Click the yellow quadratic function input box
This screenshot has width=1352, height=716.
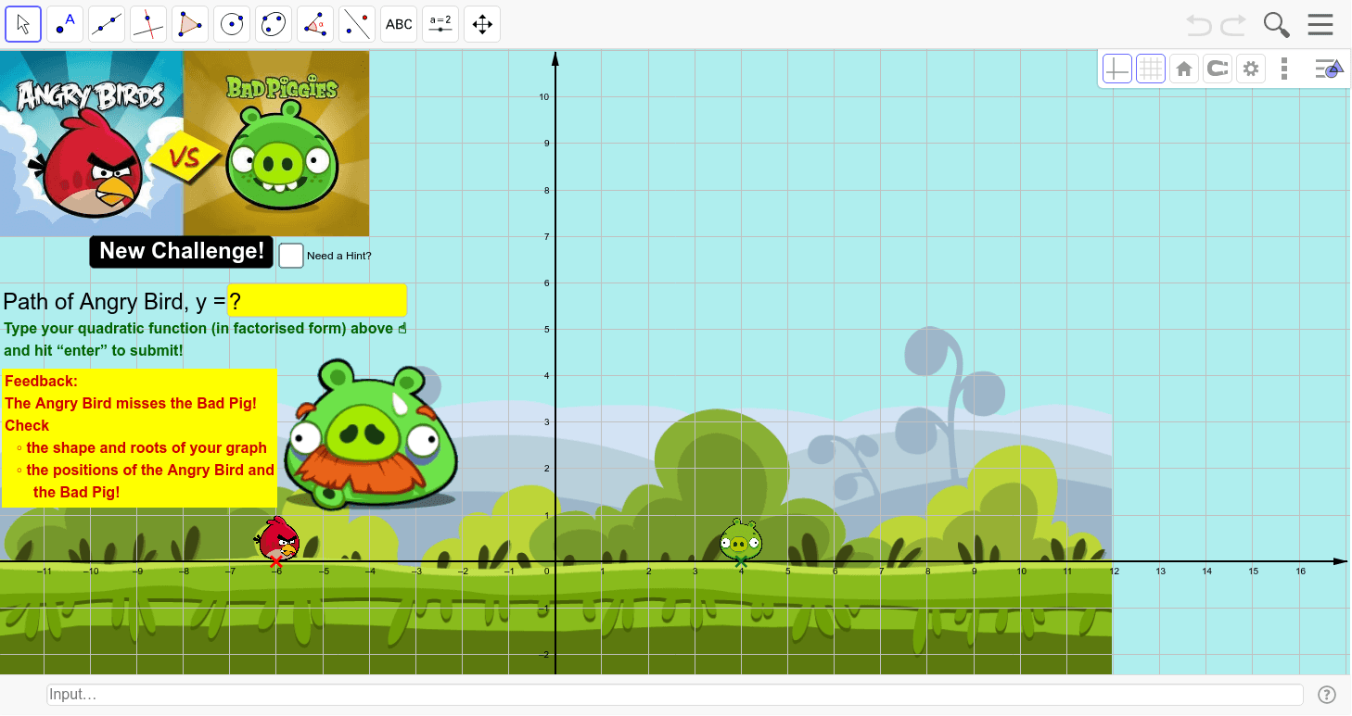pyautogui.click(x=317, y=301)
